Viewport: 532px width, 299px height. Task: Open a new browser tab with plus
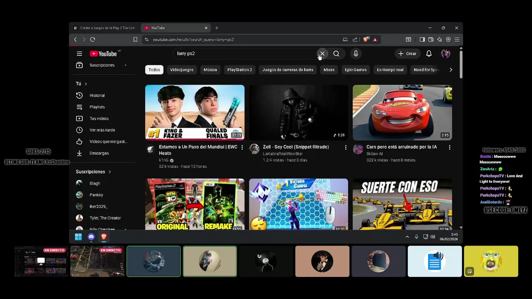(217, 28)
